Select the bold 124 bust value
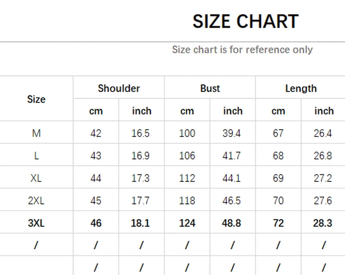The height and width of the screenshot is (275, 345). [x=187, y=223]
